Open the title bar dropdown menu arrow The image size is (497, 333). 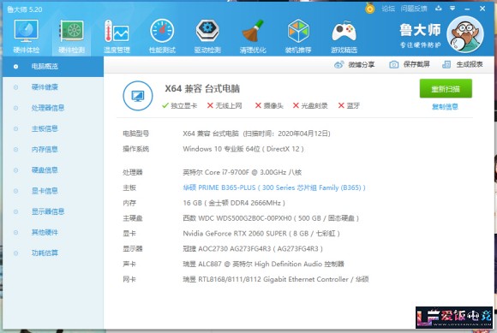[452, 9]
